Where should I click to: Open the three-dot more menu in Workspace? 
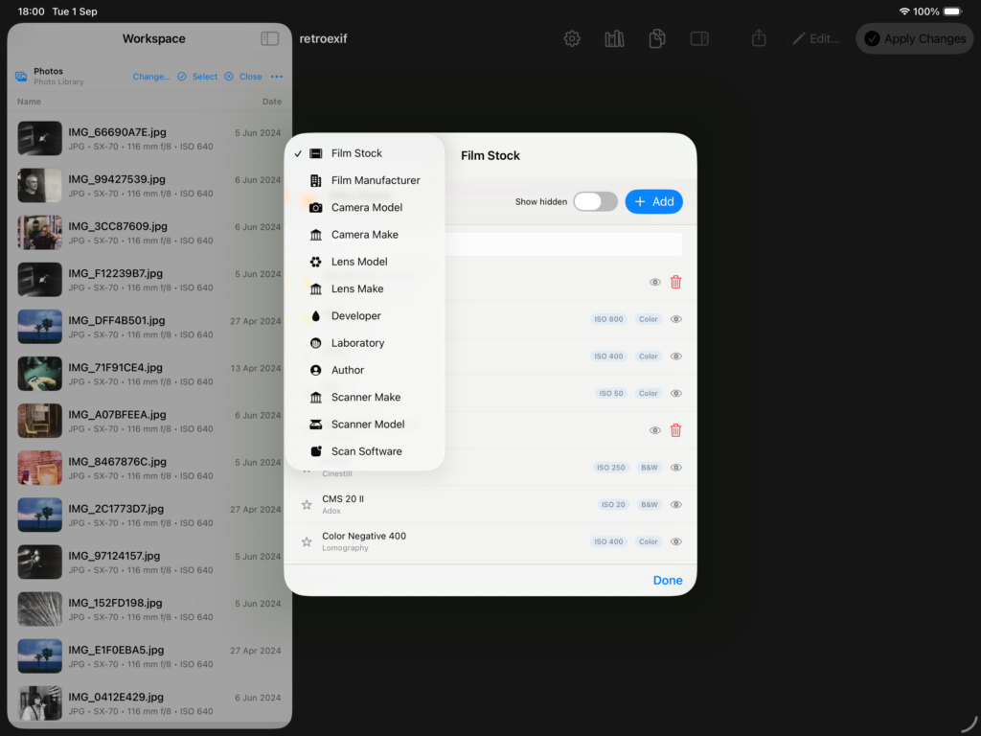(x=277, y=77)
